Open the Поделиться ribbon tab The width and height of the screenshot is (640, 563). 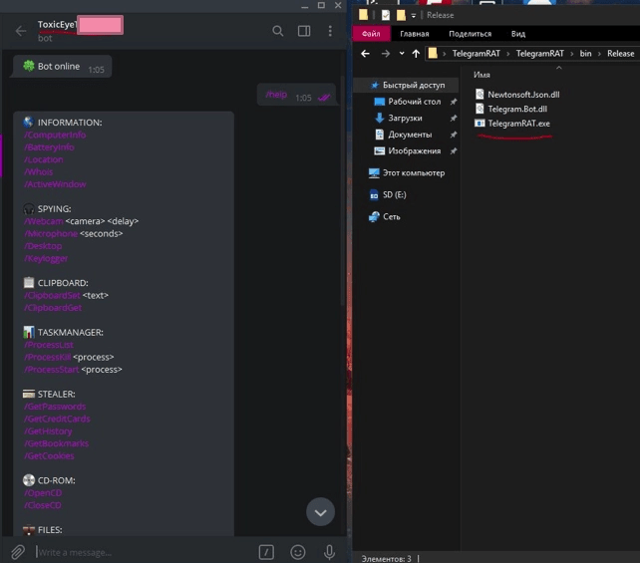tap(470, 34)
